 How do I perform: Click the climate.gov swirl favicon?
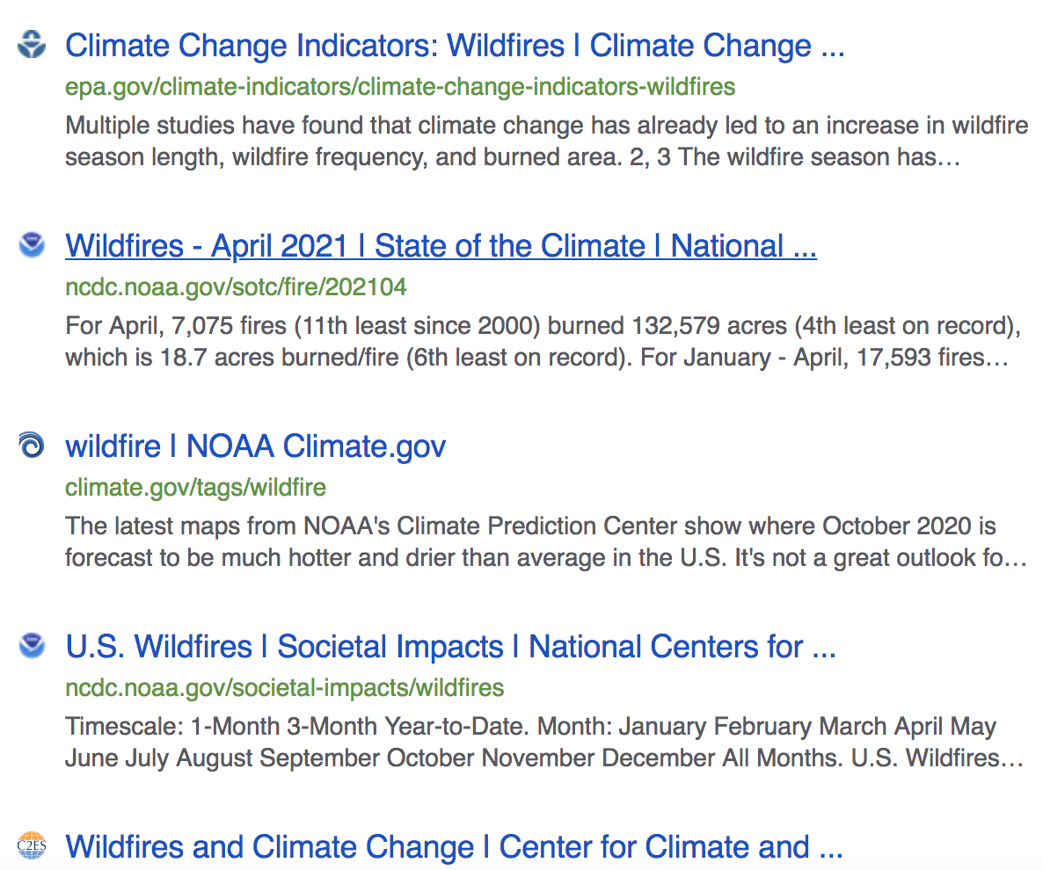32,446
